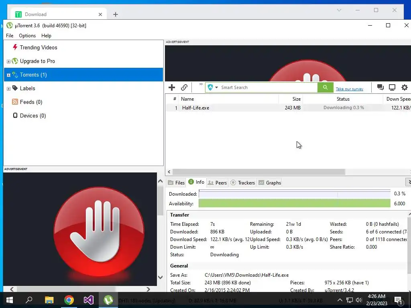Click left arrow of ad horizontal scrollbar
Image resolution: width=411 pixels, height=308 pixels.
coord(12,289)
